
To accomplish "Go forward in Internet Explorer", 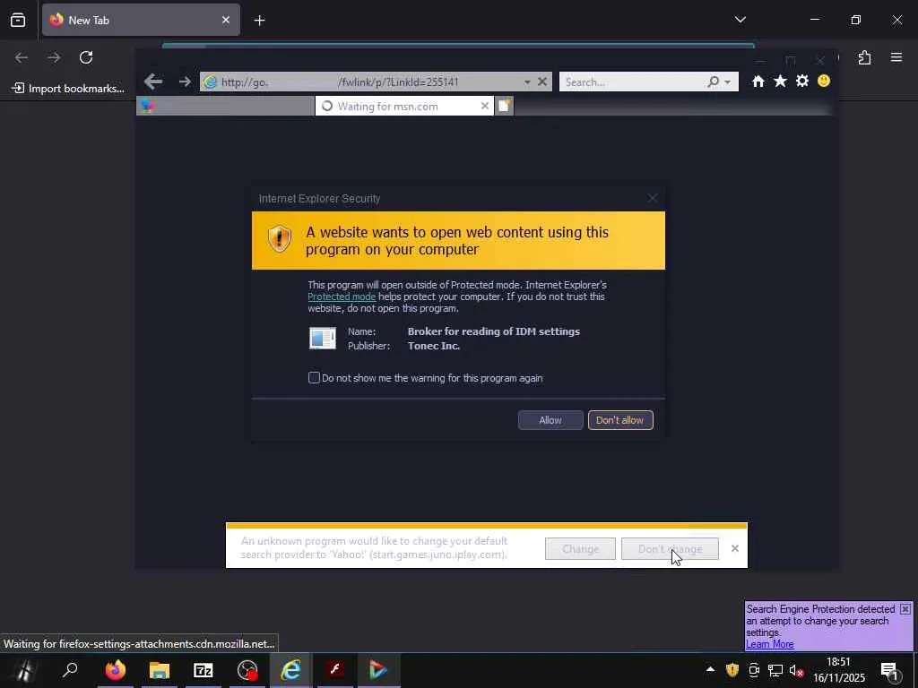I will [185, 82].
